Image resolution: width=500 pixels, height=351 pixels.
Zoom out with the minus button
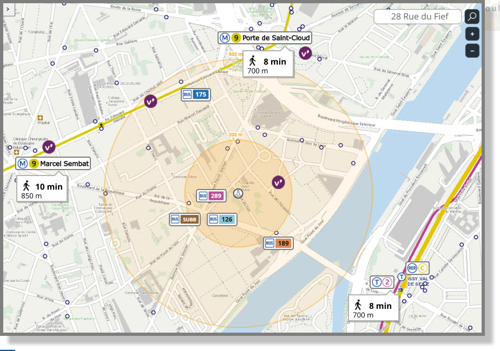click(x=471, y=51)
